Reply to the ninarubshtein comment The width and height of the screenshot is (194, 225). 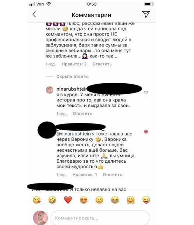click(82, 113)
